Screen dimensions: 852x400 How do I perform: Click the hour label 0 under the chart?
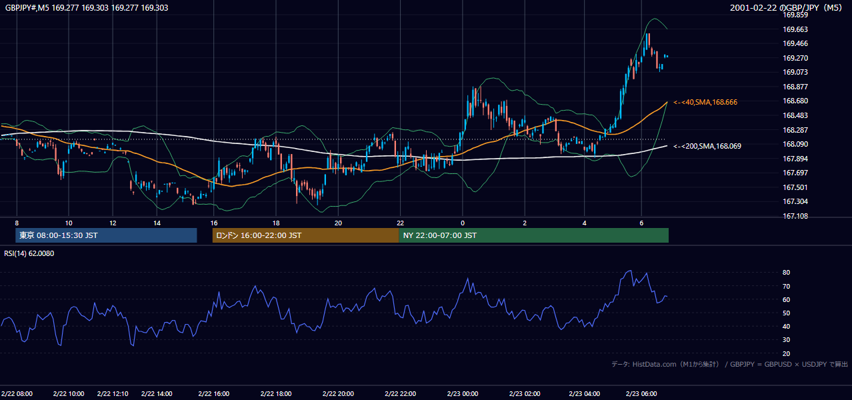point(462,223)
